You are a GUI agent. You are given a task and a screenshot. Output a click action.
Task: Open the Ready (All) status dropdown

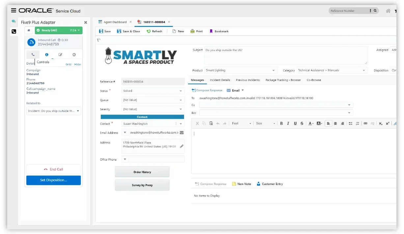point(59,30)
